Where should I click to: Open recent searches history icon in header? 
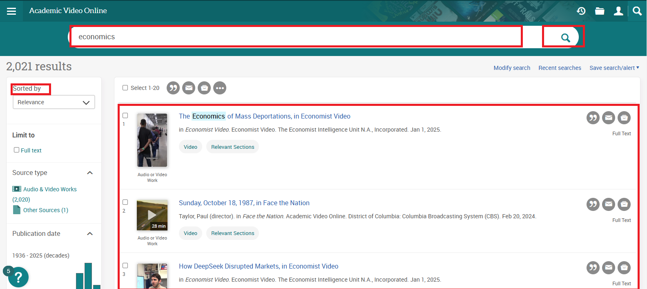[x=581, y=11]
